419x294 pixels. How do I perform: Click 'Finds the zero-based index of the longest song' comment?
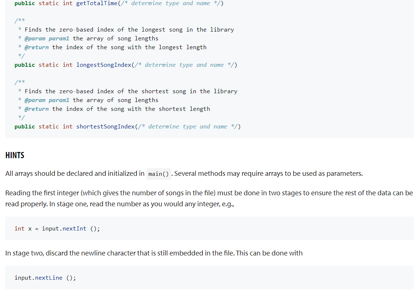pos(129,30)
